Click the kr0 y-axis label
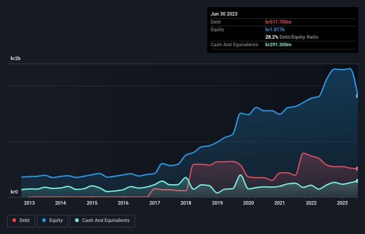This screenshot has width=365, height=234. coord(14,192)
